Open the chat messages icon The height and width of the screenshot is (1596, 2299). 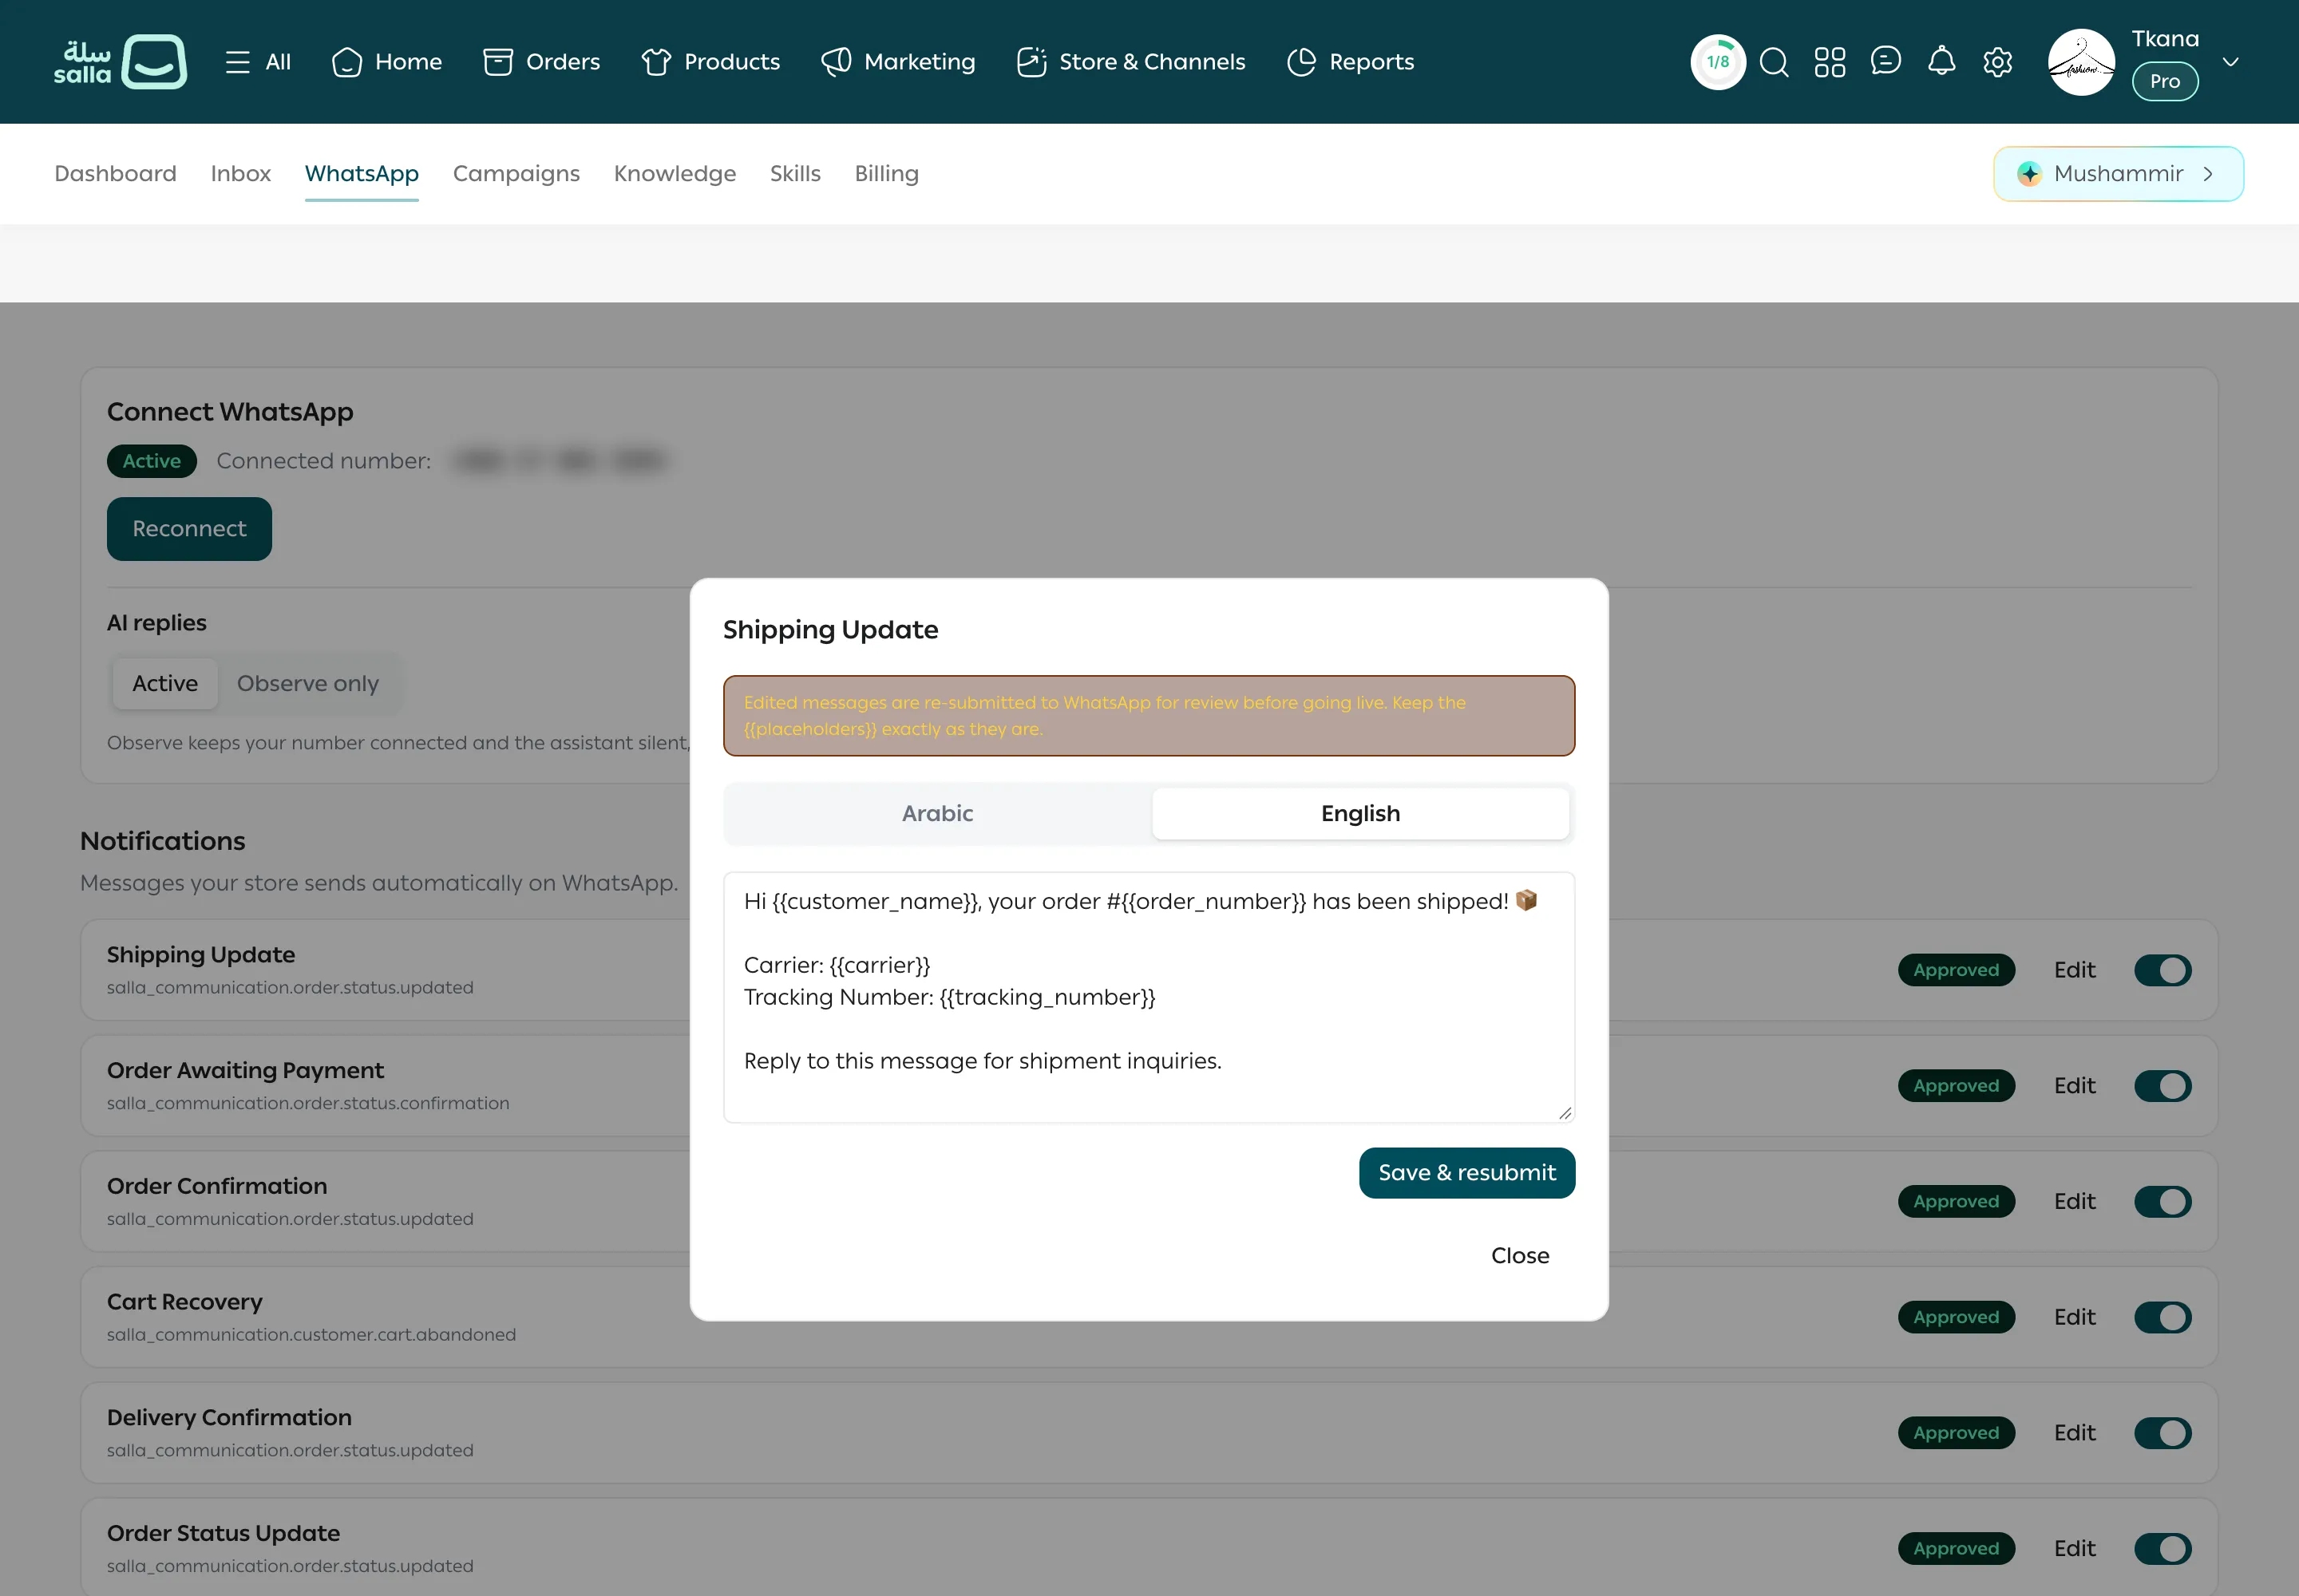click(x=1885, y=62)
